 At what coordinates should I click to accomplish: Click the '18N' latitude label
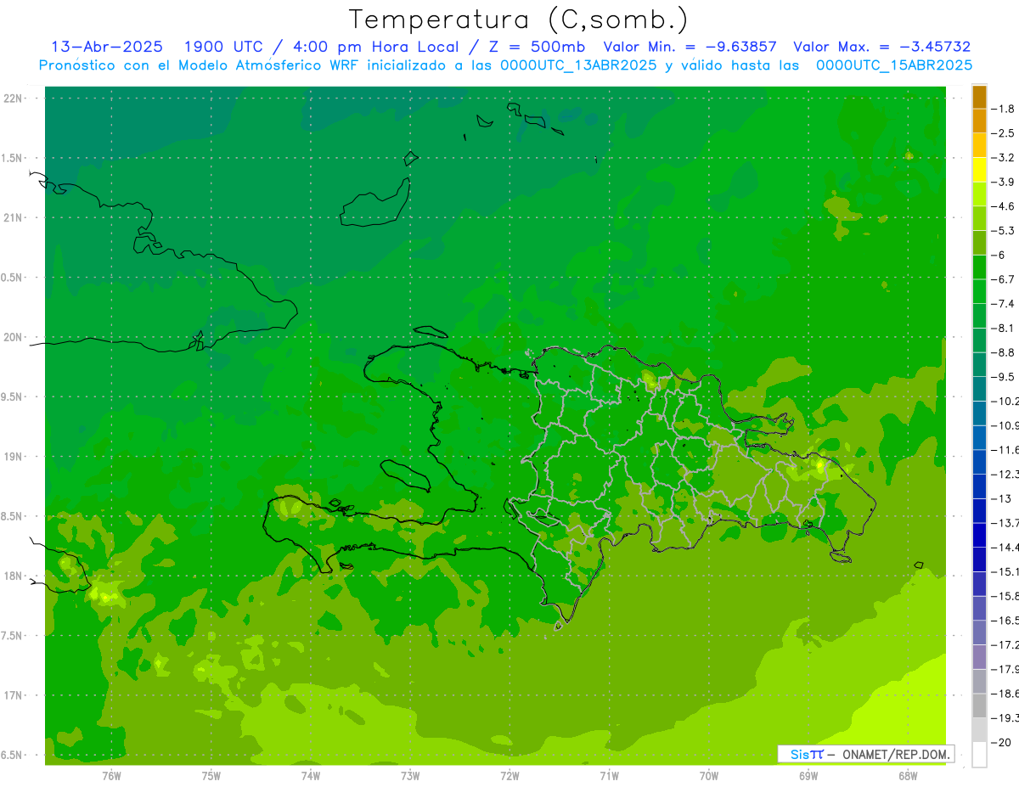pos(13,576)
